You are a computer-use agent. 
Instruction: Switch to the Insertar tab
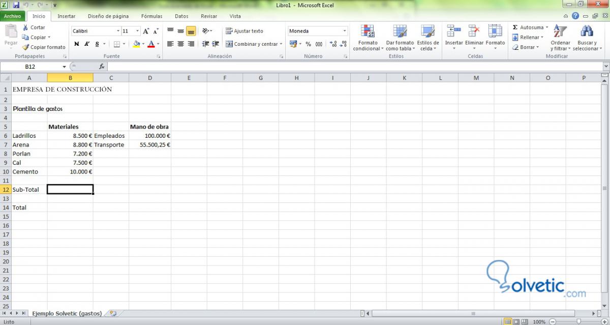click(67, 16)
